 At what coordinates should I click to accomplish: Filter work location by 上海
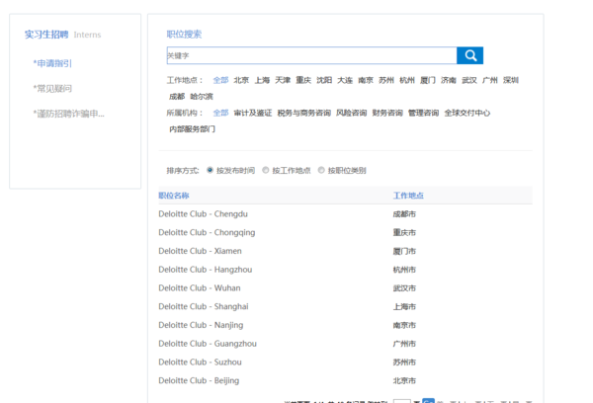click(262, 80)
